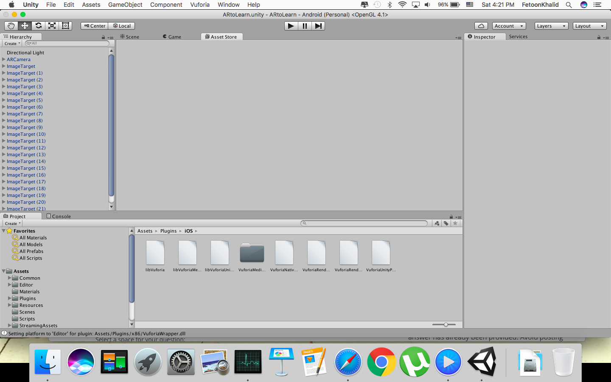Expand the Resources folder
Viewport: 611px width, 382px height.
[10, 305]
